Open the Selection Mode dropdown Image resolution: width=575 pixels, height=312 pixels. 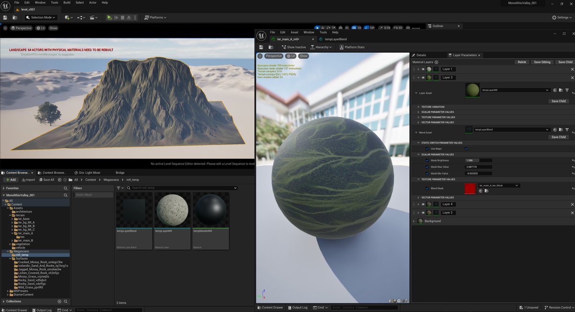point(41,18)
